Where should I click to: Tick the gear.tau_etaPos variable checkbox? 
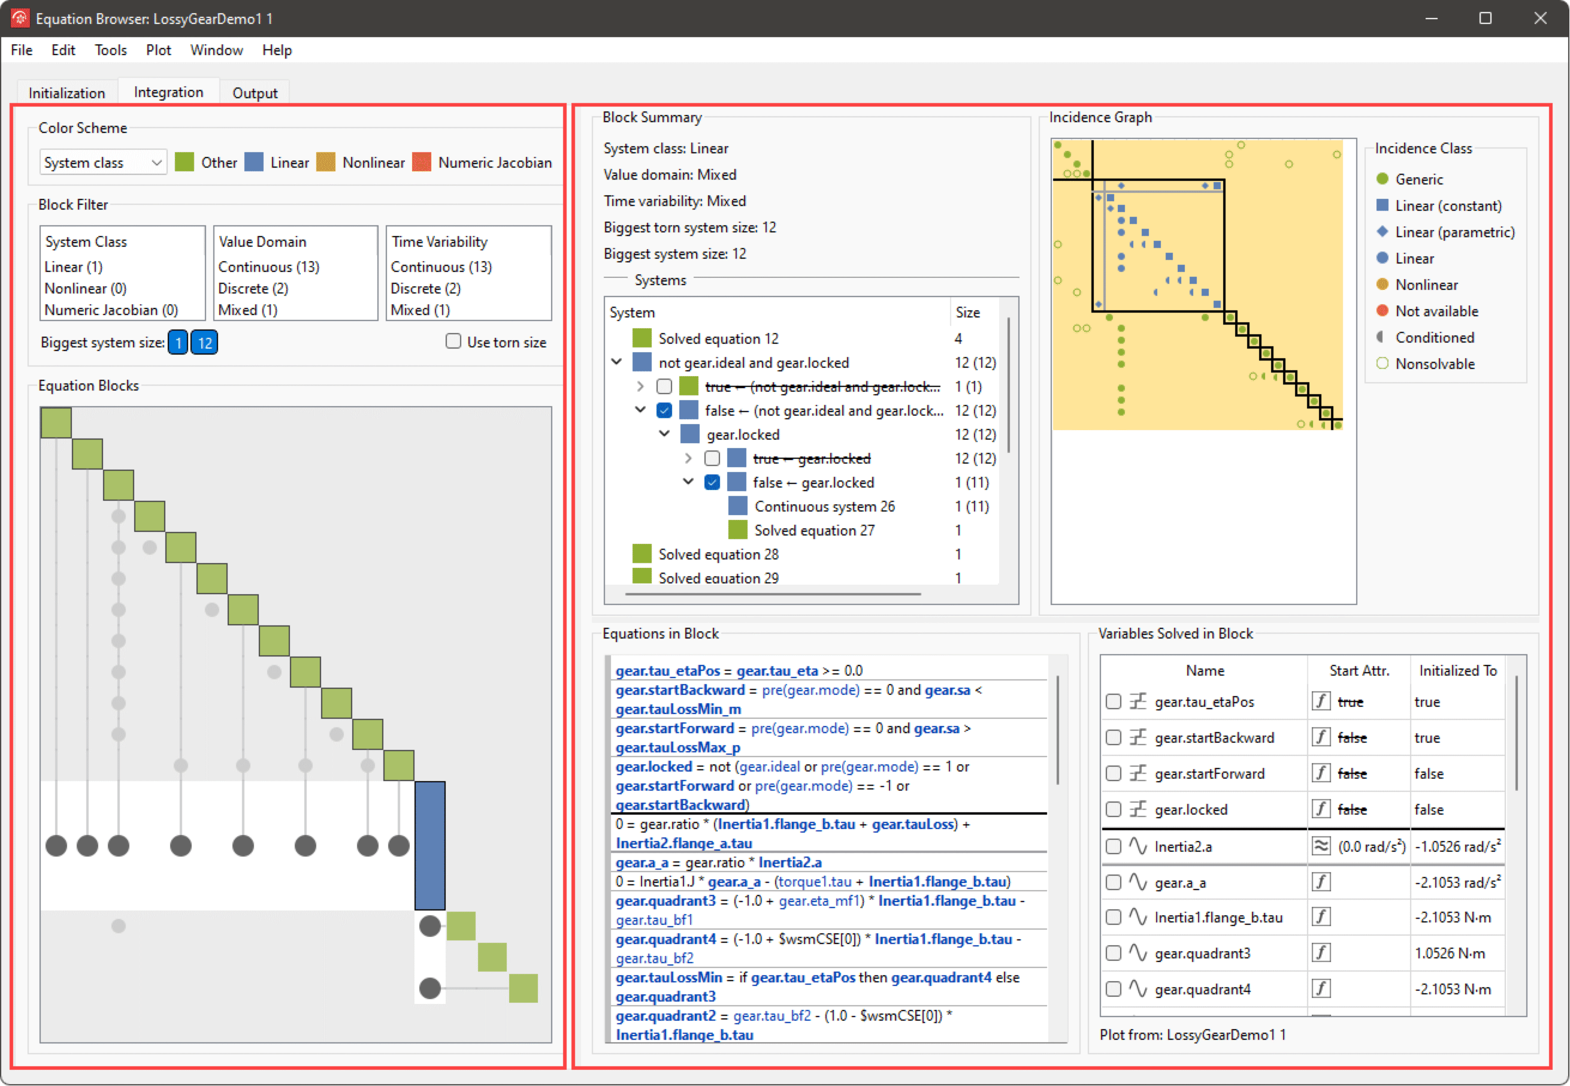[x=1114, y=701]
